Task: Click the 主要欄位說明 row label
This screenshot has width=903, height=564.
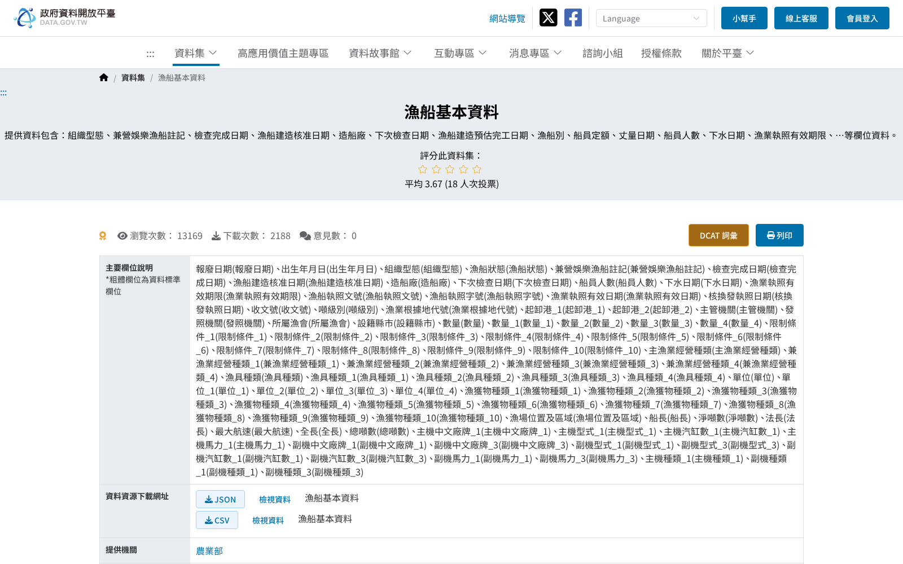Action: click(x=129, y=268)
